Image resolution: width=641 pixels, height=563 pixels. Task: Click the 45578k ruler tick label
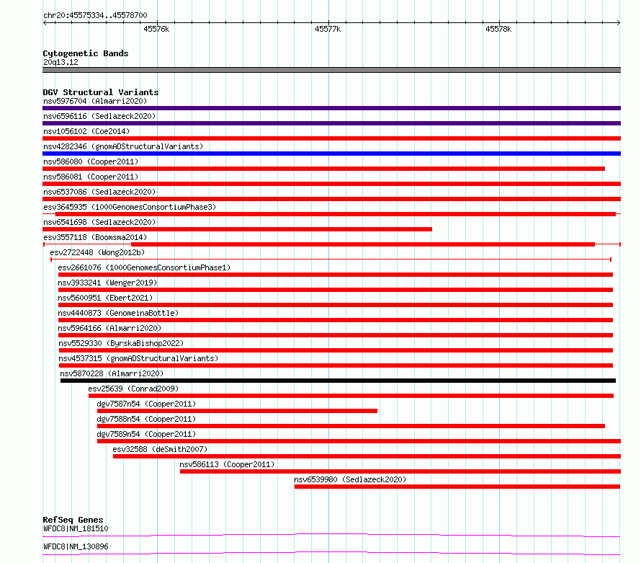tap(498, 29)
